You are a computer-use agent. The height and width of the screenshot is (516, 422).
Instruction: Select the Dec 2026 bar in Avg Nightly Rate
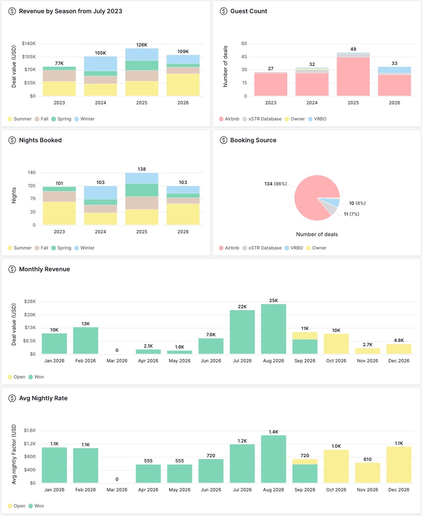click(x=399, y=465)
